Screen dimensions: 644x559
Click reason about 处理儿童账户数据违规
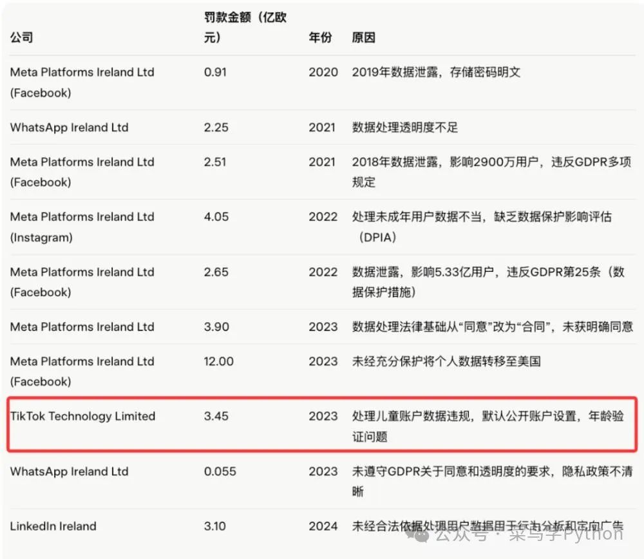click(x=488, y=426)
